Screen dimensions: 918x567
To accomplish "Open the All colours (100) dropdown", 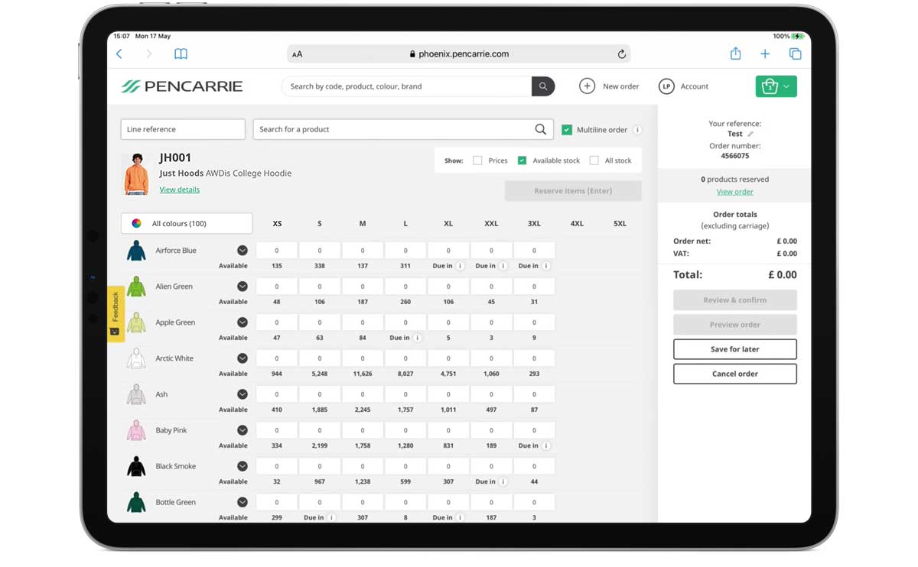I will (x=187, y=223).
